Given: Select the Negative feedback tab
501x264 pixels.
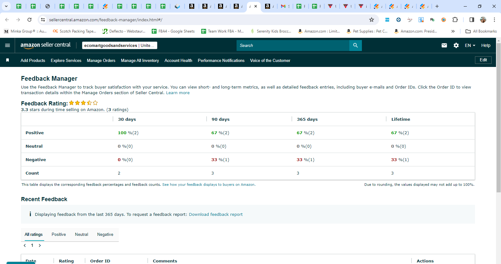Looking at the screenshot, I should pos(105,234).
